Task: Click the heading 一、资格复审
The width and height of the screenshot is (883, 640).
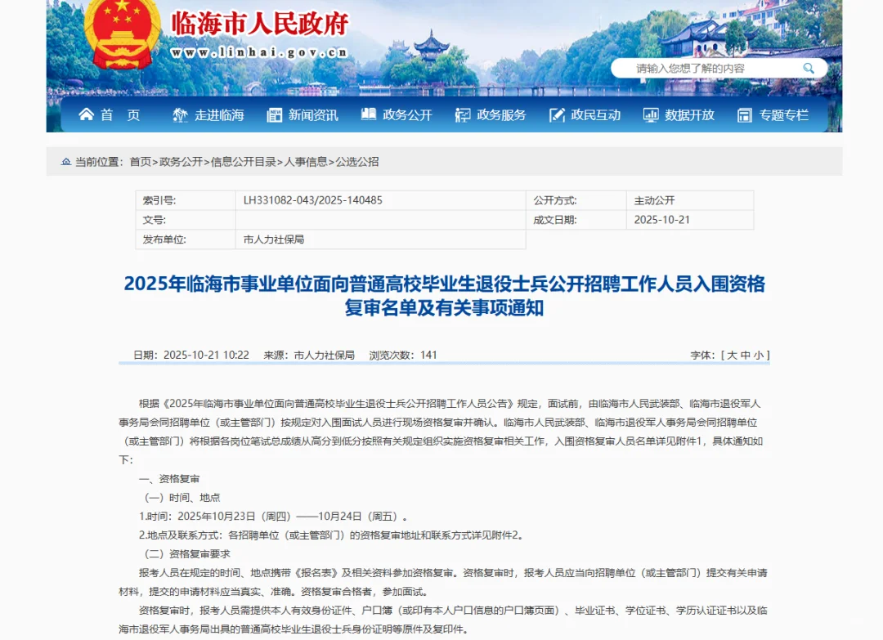Action: (x=169, y=479)
